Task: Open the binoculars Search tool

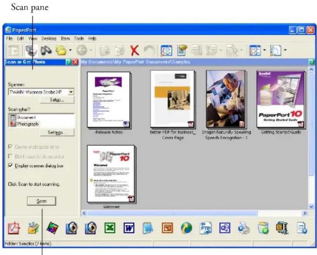Action: tap(46, 50)
